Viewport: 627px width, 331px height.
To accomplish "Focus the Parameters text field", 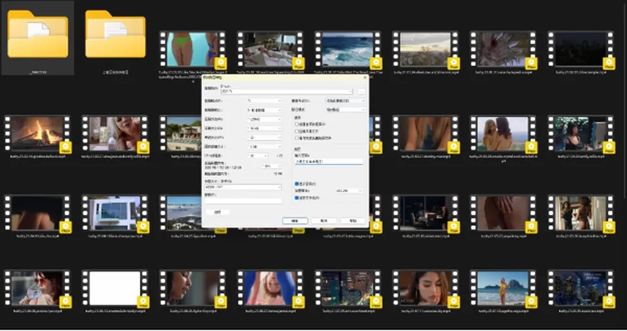I will [243, 200].
